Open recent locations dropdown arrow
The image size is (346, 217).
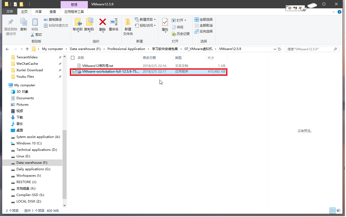(x=22, y=49)
